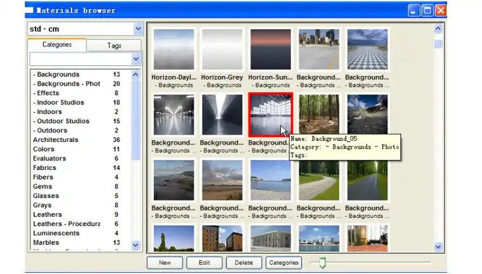The height and width of the screenshot is (274, 482).
Task: Pick the rocky coastline background thumbnail
Action: click(x=174, y=180)
